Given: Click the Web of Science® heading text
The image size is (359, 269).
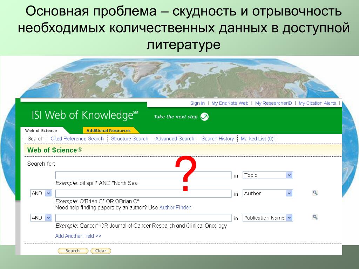Looking at the screenshot, I should [x=54, y=150].
